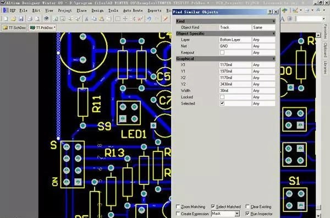330x218 pixels.
Task: Select the Place String 'A' icon
Action: coord(283,19)
